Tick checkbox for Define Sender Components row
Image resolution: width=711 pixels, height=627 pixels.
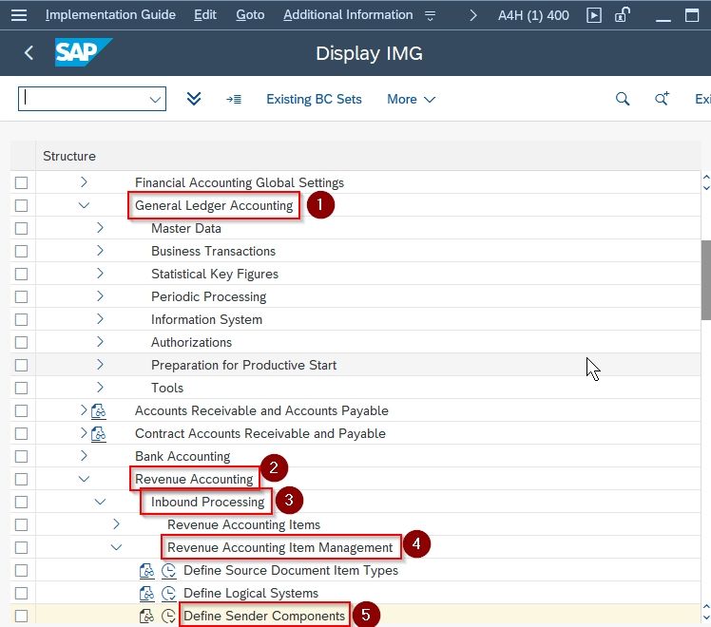pos(21,617)
